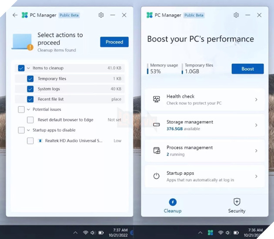Show hidden icons in the right taskbar tray

[x=200, y=232]
